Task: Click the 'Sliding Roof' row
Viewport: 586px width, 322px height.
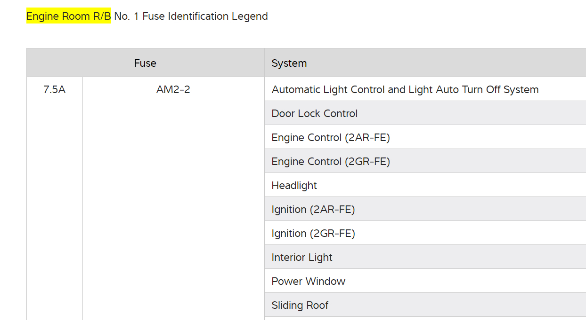Action: click(x=300, y=306)
